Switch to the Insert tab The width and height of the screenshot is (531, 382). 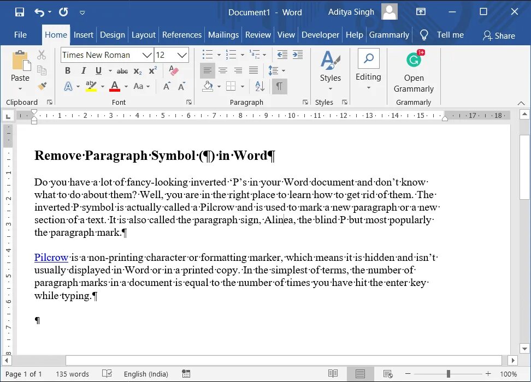tap(83, 35)
